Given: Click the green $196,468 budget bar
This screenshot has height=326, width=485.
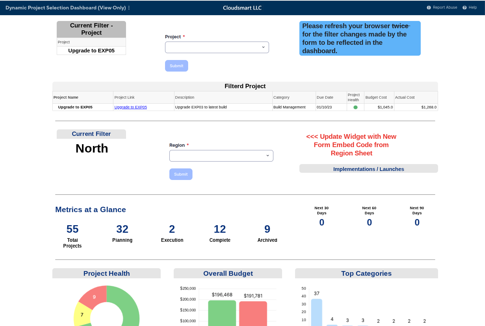Looking at the screenshot, I should pos(222,313).
